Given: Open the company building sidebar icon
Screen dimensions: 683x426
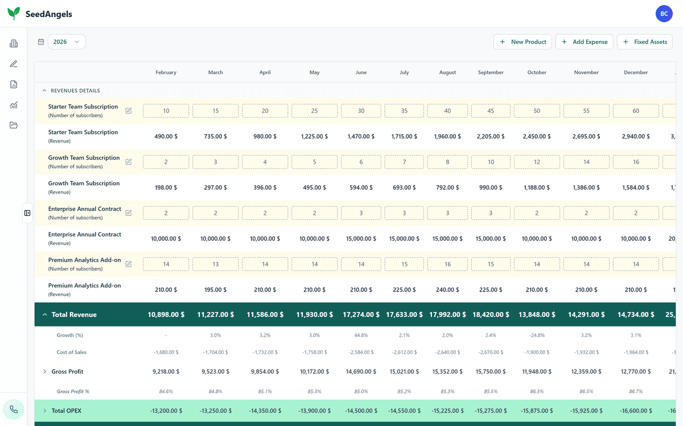Looking at the screenshot, I should coord(14,44).
